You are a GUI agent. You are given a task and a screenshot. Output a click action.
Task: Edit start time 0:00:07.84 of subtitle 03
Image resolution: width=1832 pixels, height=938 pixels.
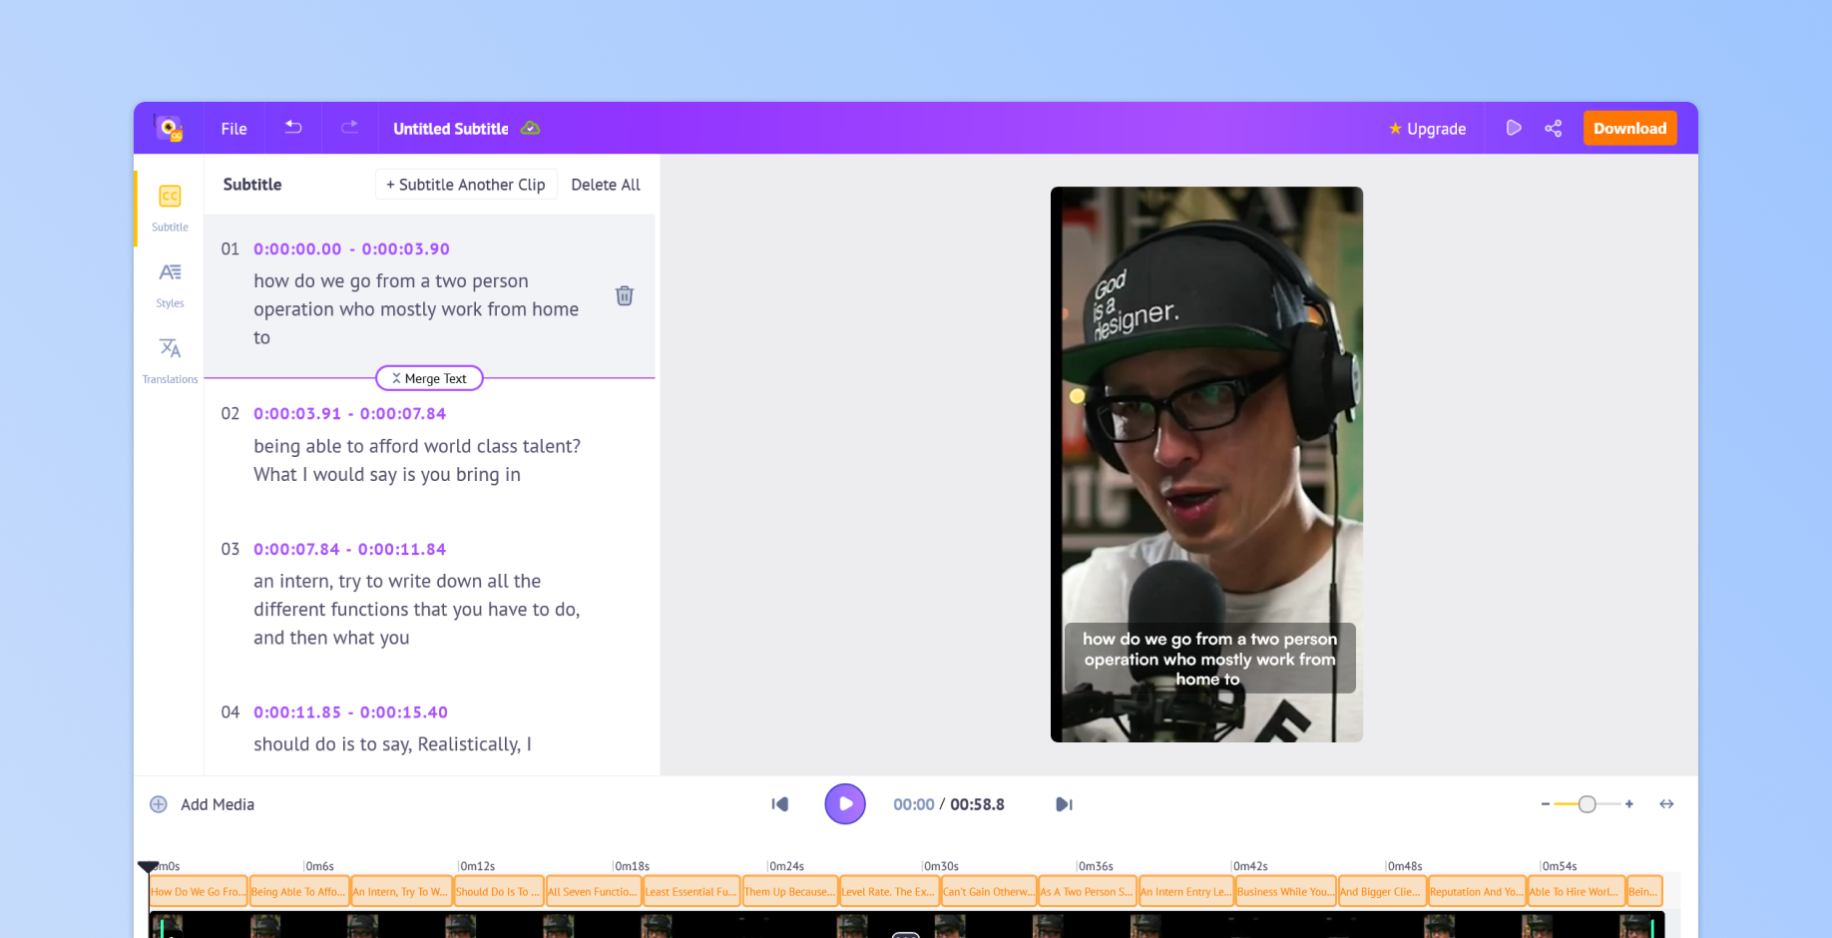(296, 550)
